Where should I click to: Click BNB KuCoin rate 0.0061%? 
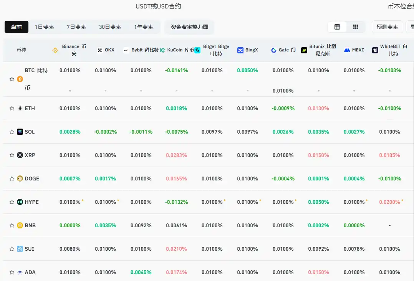(176, 226)
